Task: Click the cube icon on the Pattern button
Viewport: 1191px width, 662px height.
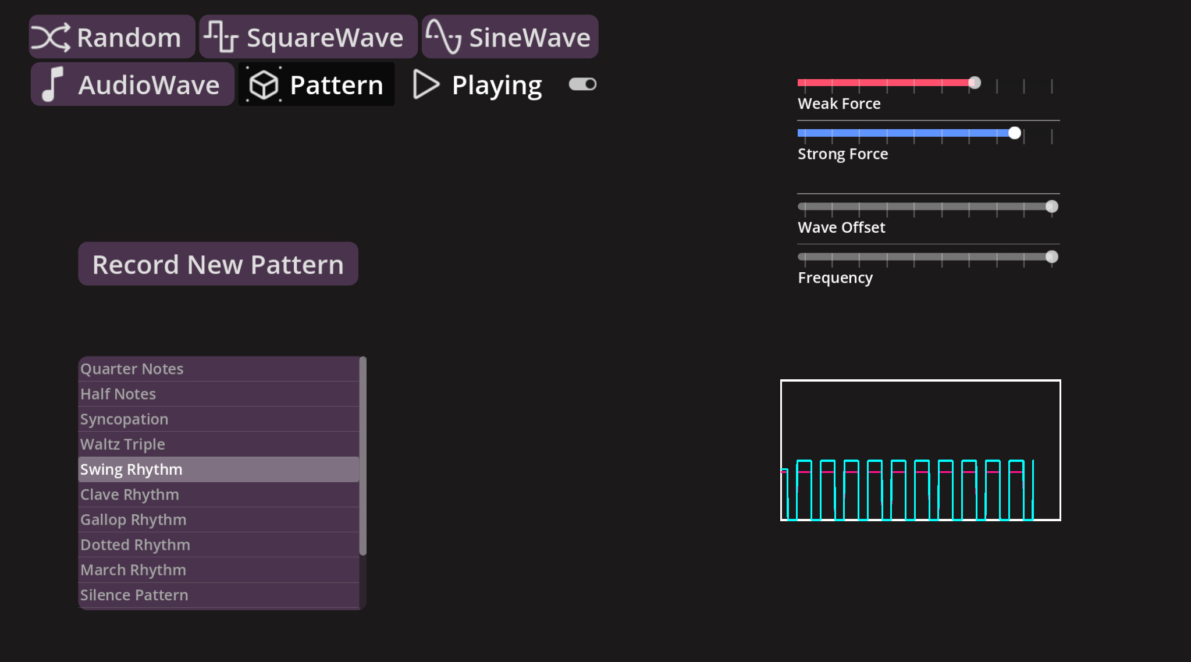Action: [x=265, y=84]
